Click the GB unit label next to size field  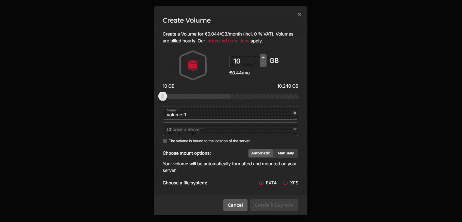(x=274, y=61)
